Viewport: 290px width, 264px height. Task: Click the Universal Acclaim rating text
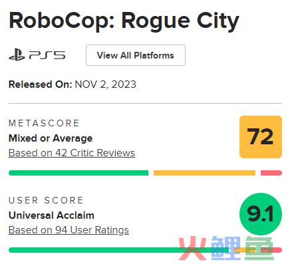[x=51, y=215]
